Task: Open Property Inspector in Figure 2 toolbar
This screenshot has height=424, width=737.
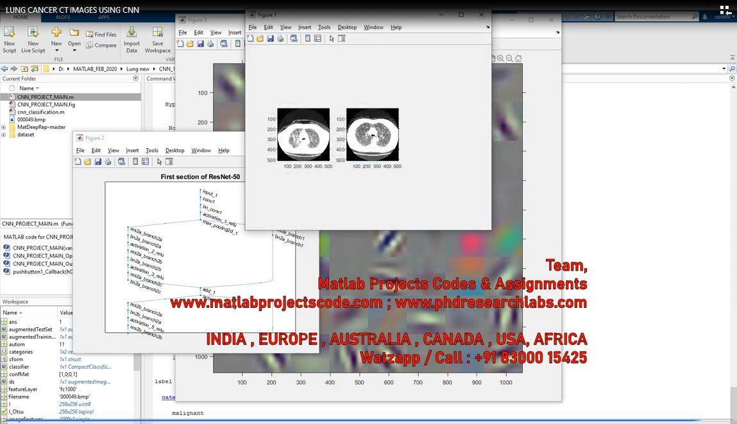Action: (169, 162)
